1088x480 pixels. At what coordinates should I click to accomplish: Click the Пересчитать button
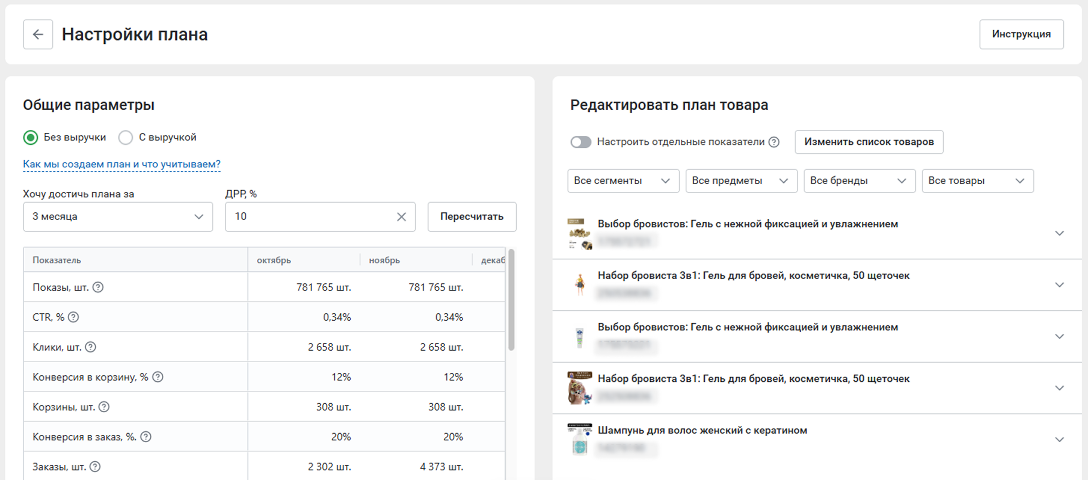(472, 216)
